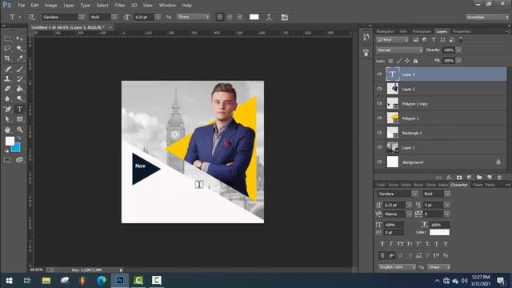Select the Clone Stamp tool
The width and height of the screenshot is (512, 288).
(x=7, y=78)
